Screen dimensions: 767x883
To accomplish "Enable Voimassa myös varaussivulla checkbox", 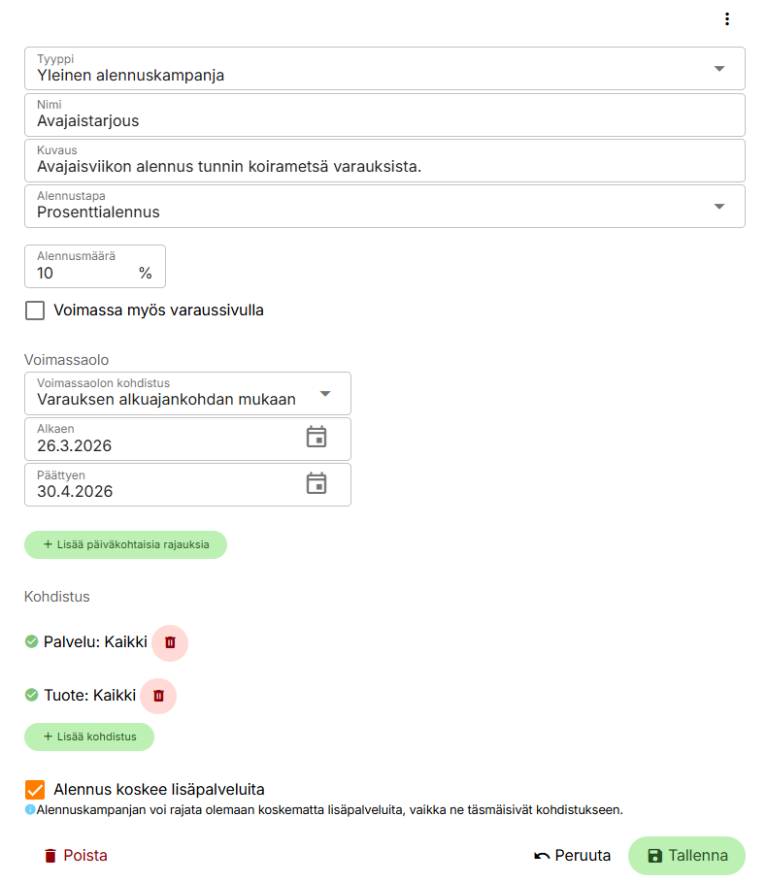I will [36, 311].
